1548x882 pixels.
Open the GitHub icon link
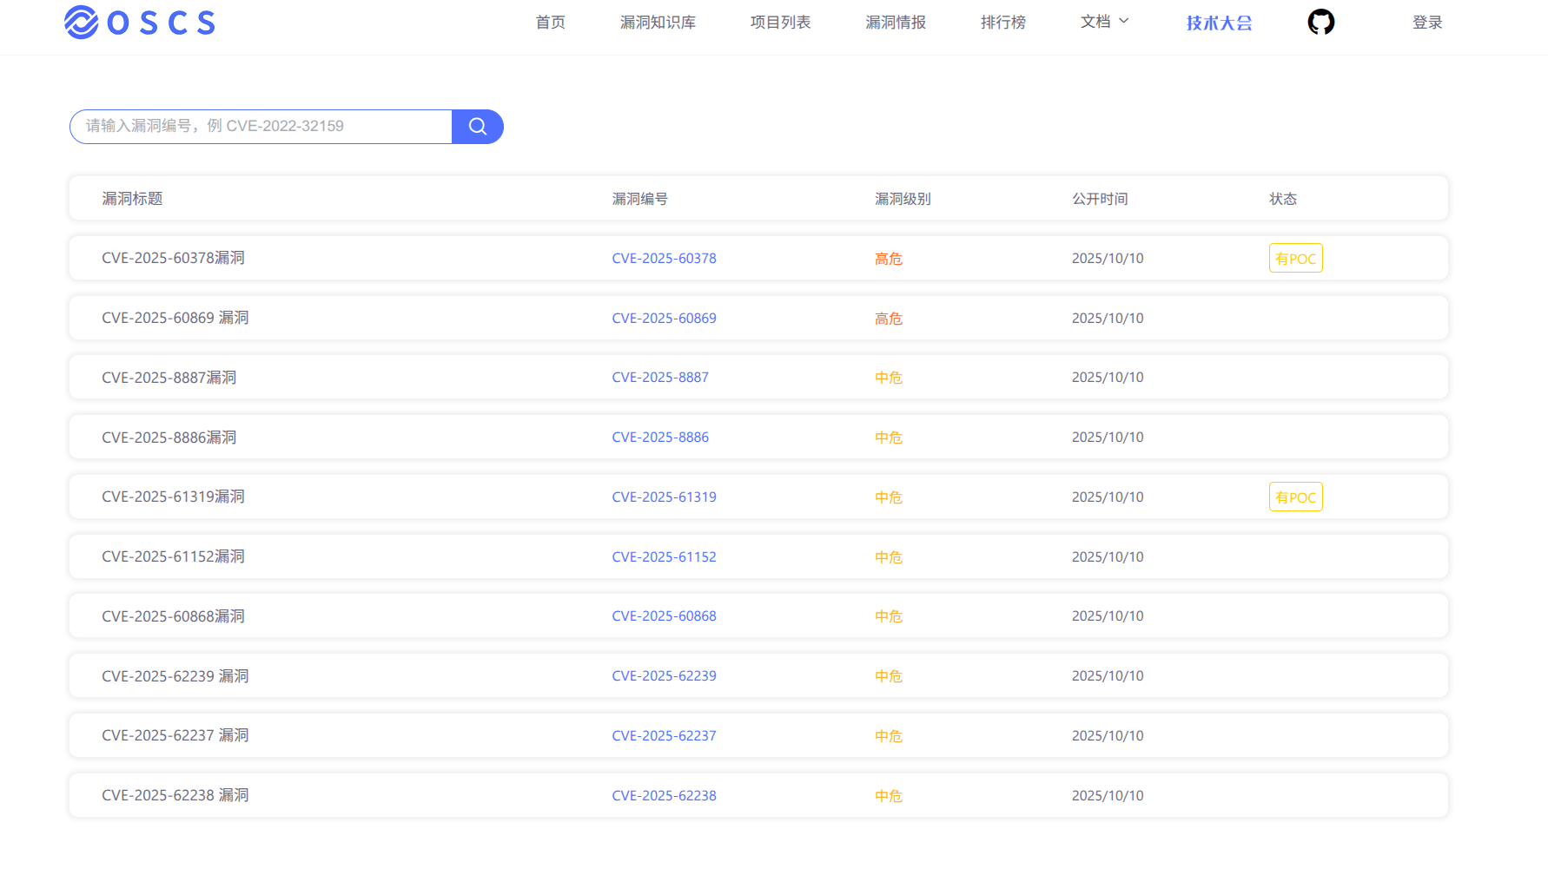(1320, 23)
